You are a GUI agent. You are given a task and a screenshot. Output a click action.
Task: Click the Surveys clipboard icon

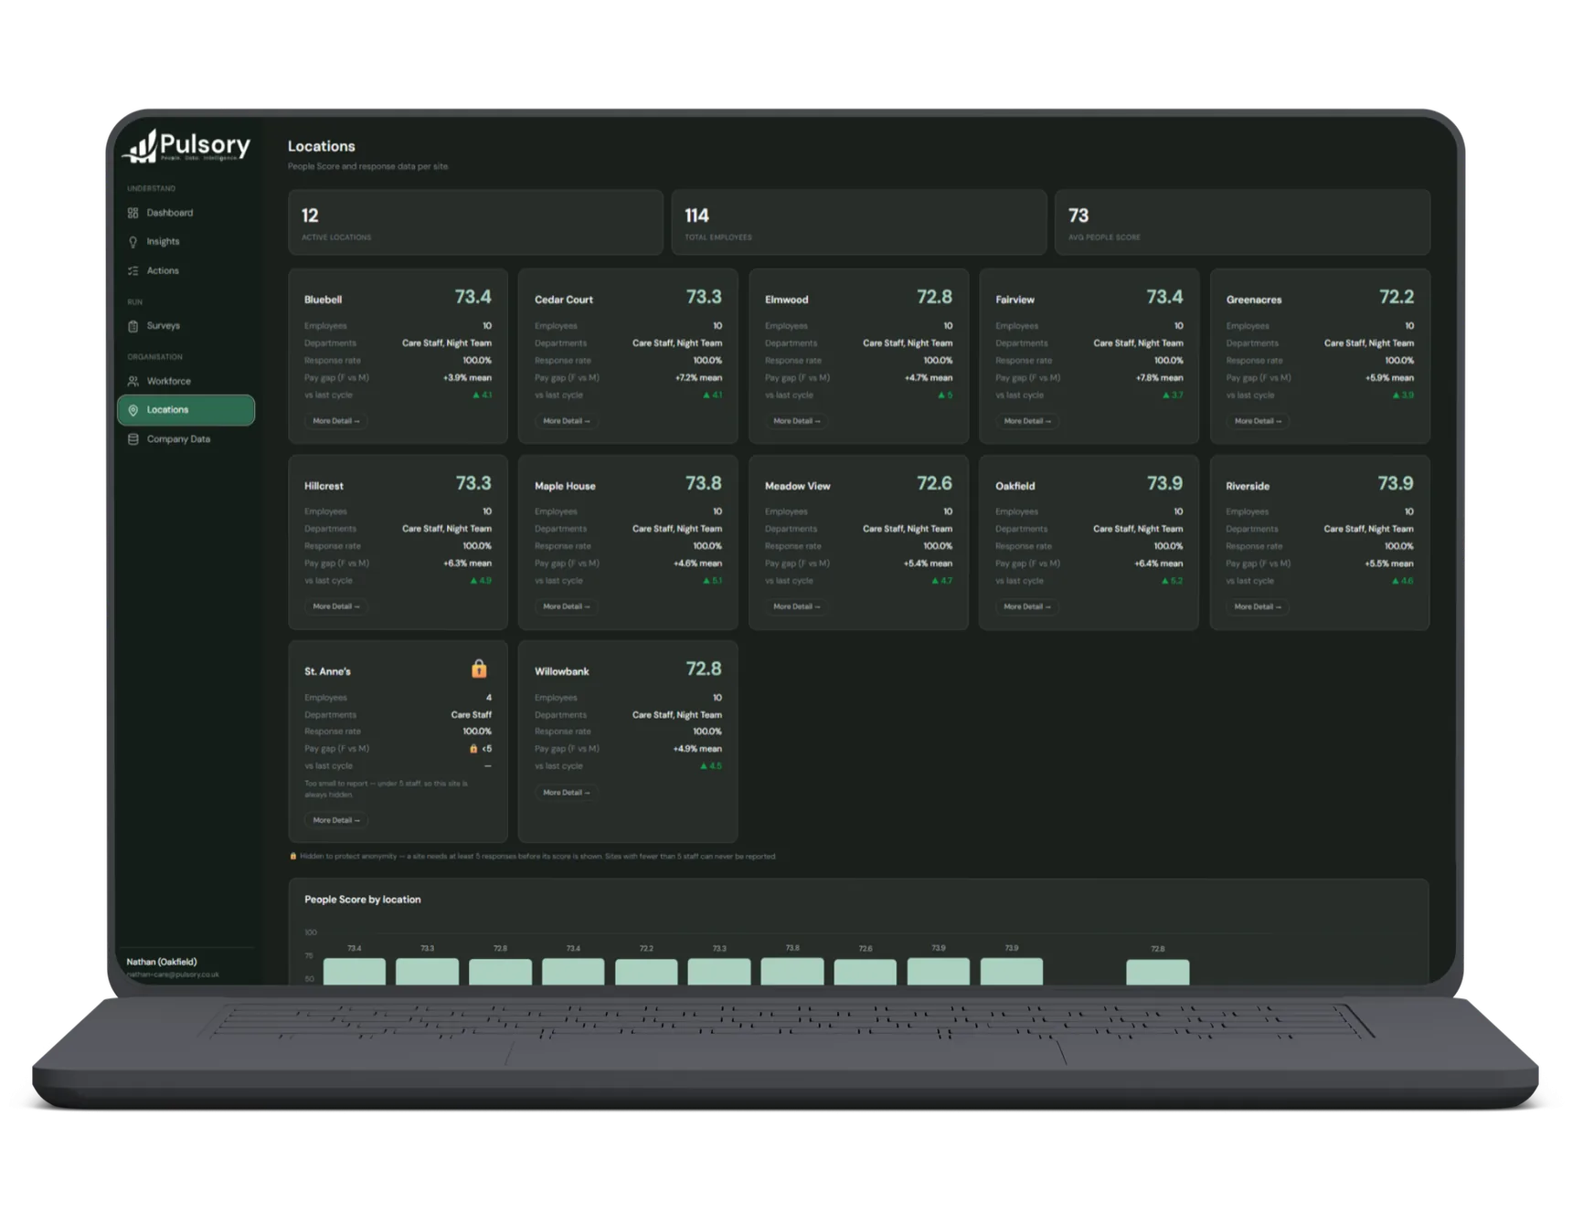pos(133,326)
